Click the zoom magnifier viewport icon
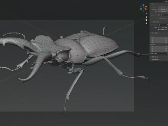Screen dimensions: 168x126 pyautogui.click(x=146, y=14)
